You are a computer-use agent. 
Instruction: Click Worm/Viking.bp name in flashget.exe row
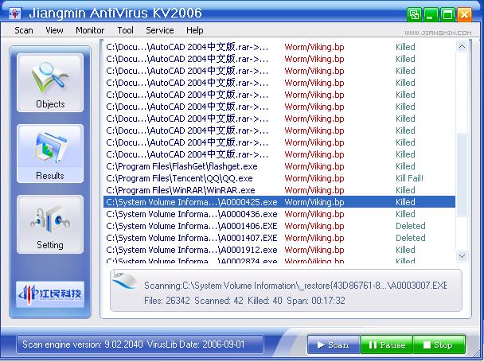(314, 166)
